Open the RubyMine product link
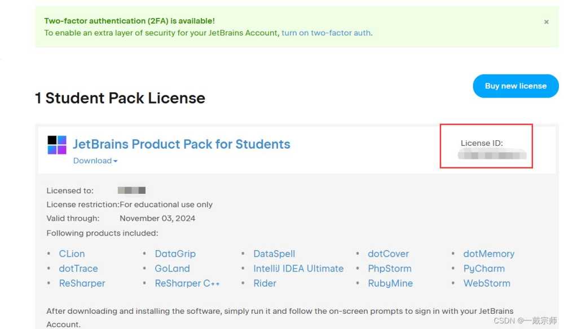The image size is (564, 329). [x=391, y=283]
